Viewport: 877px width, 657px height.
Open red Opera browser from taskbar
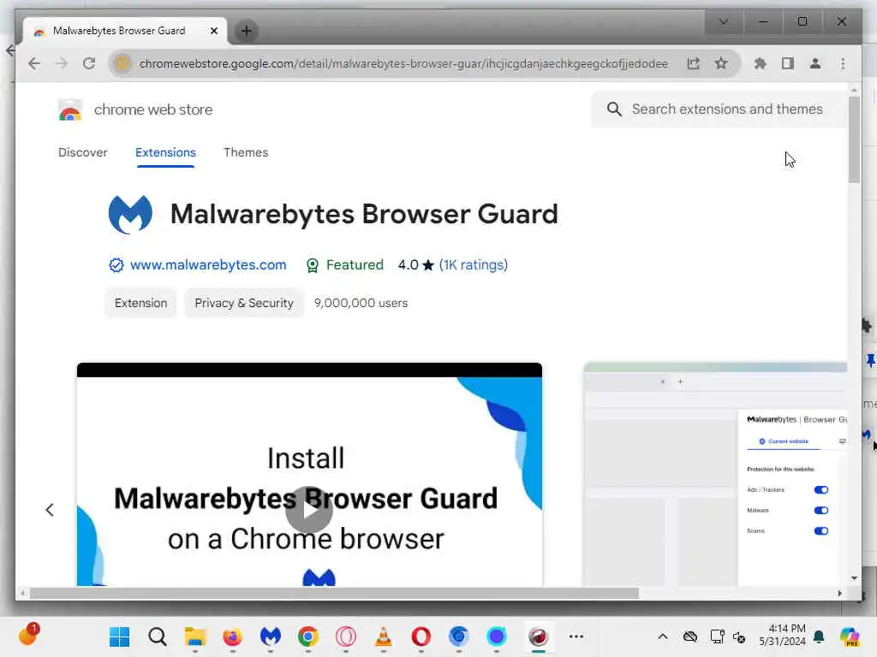[x=421, y=636]
